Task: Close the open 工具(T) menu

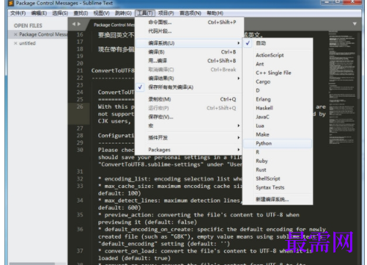Action: 145,13
